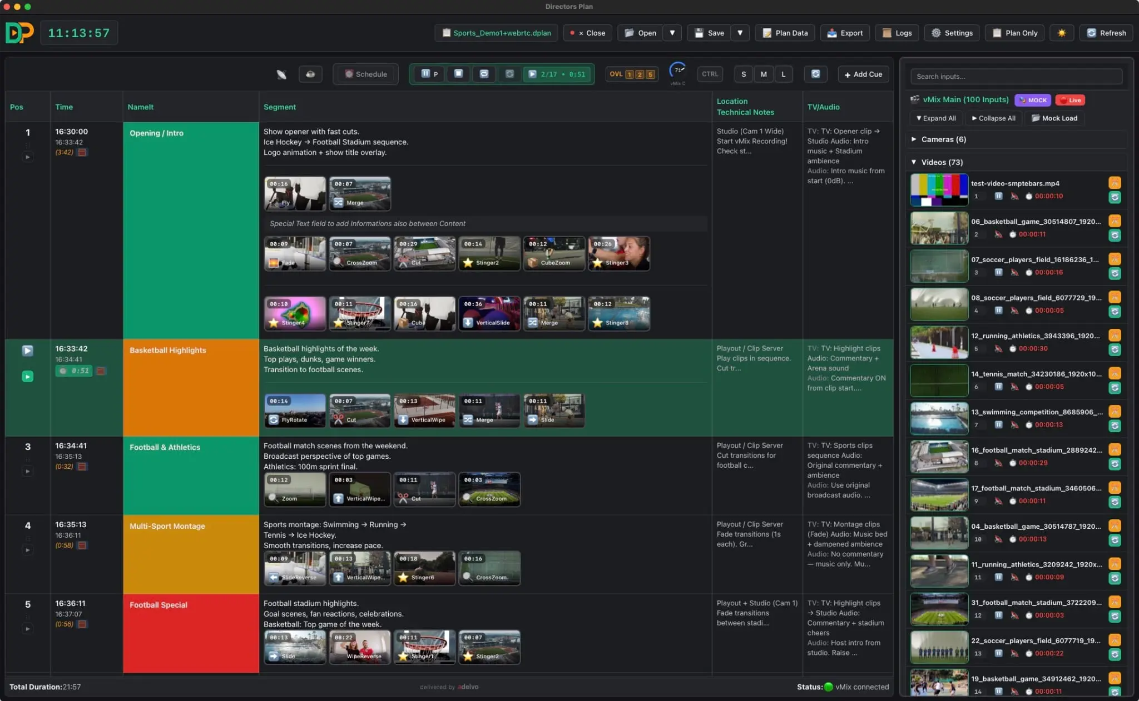Click green refresh icon for 14_tennis_match input
The width and height of the screenshot is (1139, 701).
coord(1115,388)
